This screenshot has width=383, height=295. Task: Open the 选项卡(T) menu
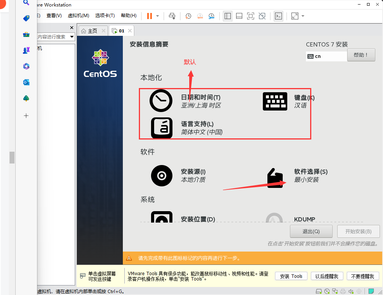[x=105, y=16]
